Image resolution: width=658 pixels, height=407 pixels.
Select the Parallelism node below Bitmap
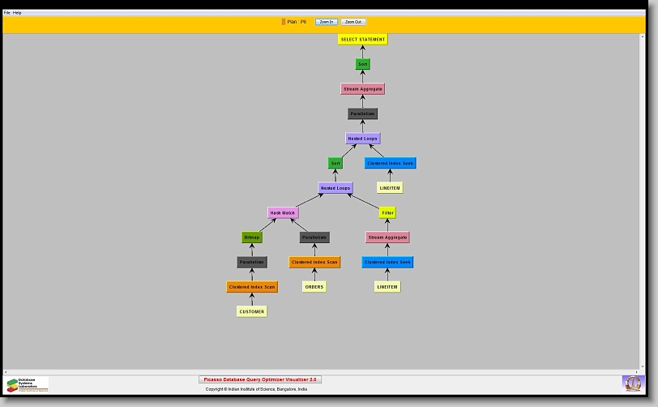[x=252, y=262]
